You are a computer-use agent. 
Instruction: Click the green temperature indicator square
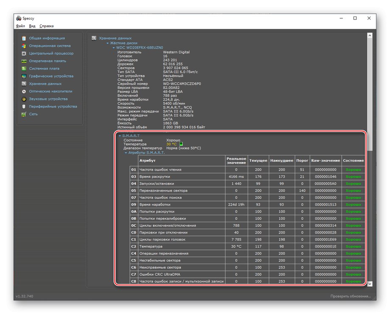coord(181,144)
